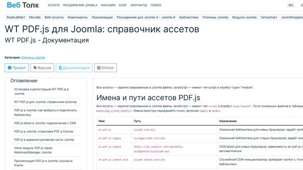Open the Проект tab text
This screenshot has width=303, height=170.
pos(19,68)
